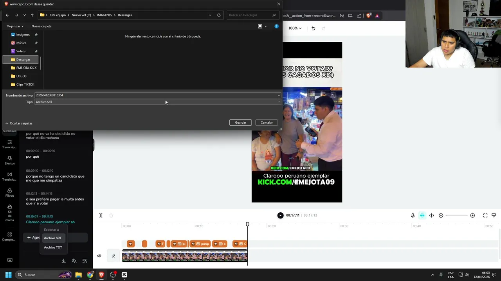This screenshot has width=501, height=281.
Task: Open Efectos panel in sidebar
Action: [x=10, y=160]
